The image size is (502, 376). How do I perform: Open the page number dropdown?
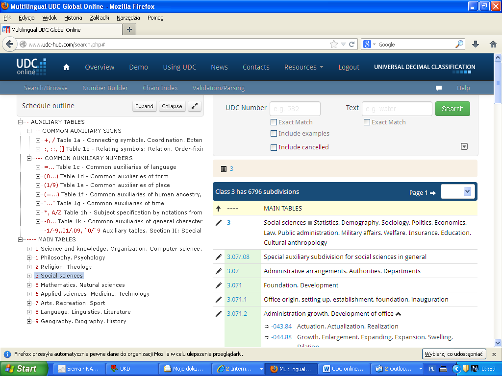point(458,192)
